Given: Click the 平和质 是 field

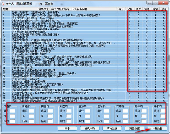Looking at the screenshot, I should point(163,116).
